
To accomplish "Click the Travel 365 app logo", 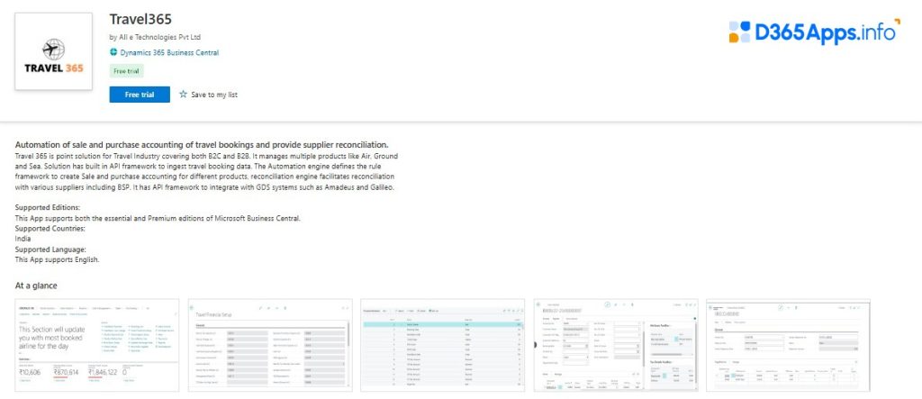I will (x=53, y=51).
